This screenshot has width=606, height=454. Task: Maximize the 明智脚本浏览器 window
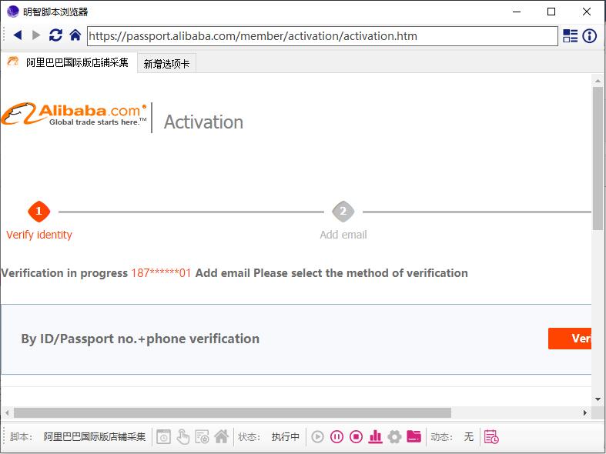point(551,12)
